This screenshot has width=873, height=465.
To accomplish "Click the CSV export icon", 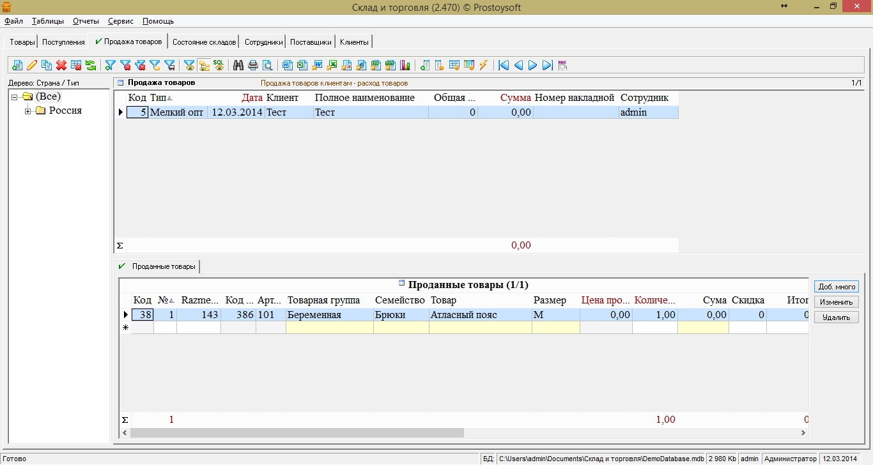I will (375, 65).
